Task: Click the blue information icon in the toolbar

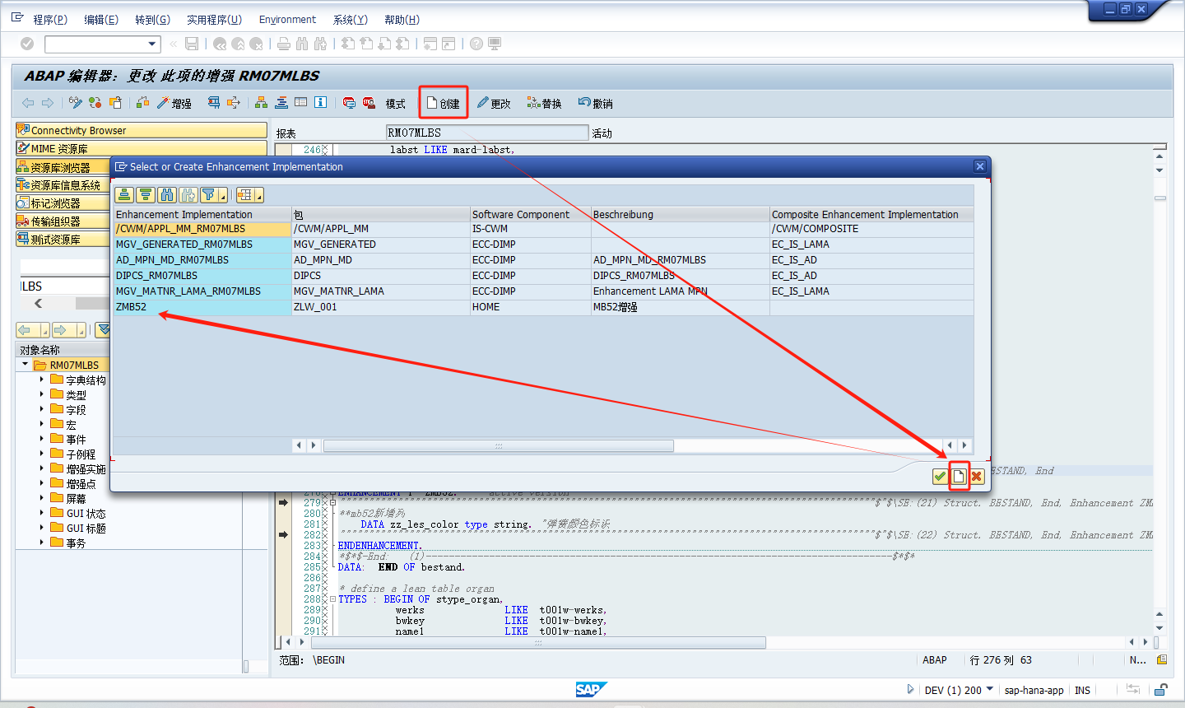Action: click(320, 102)
